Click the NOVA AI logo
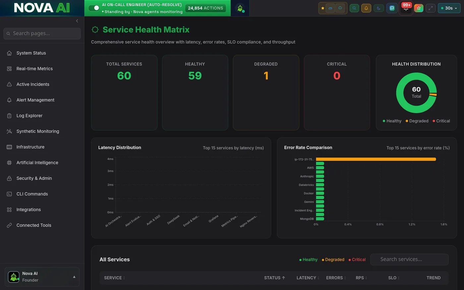 pyautogui.click(x=42, y=8)
